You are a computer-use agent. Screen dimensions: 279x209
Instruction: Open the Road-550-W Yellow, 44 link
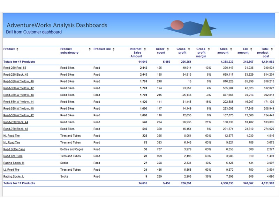[x=18, y=102]
